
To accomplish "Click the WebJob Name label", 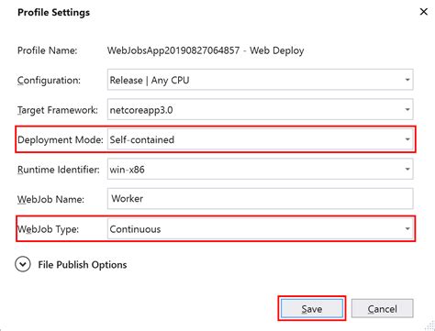I will coord(50,199).
